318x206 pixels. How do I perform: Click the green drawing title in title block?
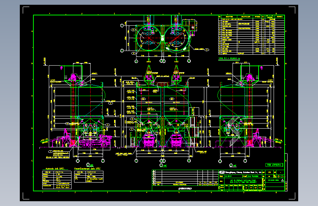point(243,181)
